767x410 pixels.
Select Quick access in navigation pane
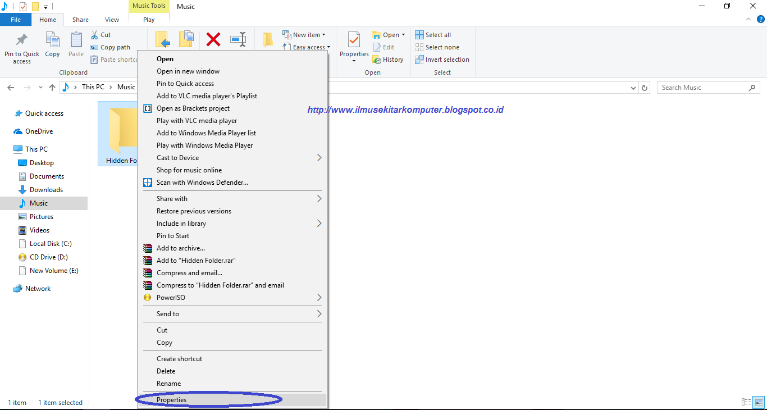point(44,113)
